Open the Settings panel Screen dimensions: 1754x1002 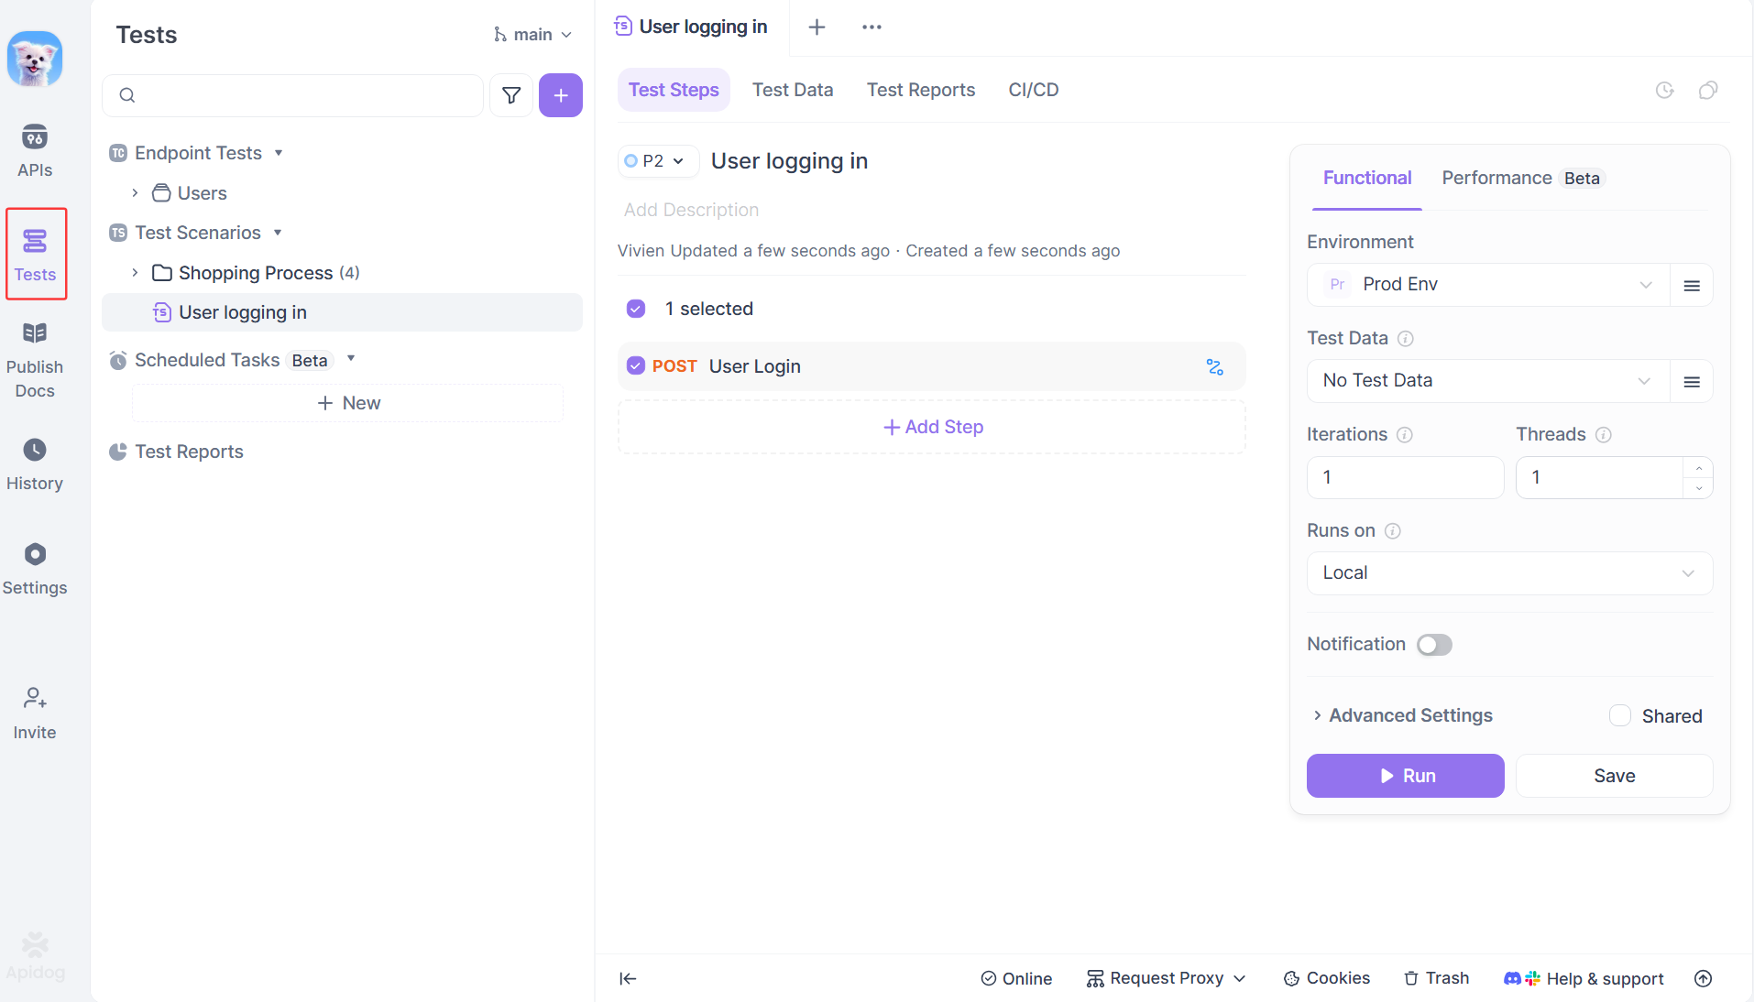[x=35, y=566]
